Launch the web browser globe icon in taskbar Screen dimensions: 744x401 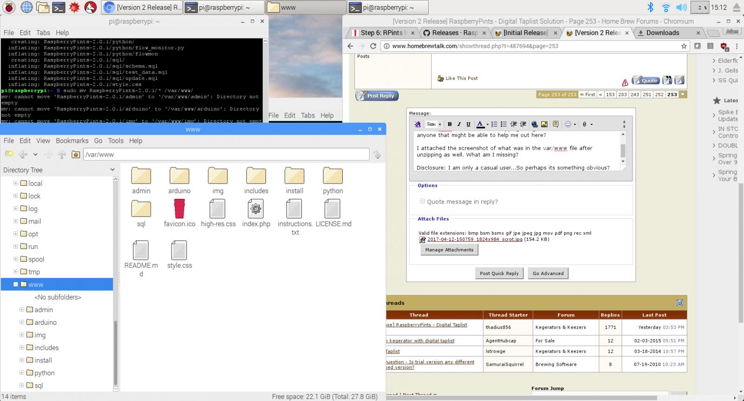pyautogui.click(x=27, y=7)
